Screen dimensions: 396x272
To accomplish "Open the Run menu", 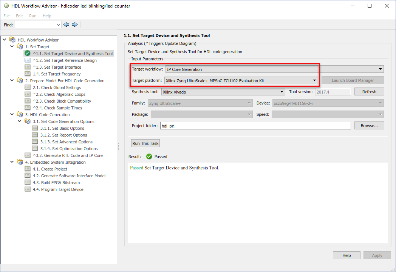I will tap(33, 16).
